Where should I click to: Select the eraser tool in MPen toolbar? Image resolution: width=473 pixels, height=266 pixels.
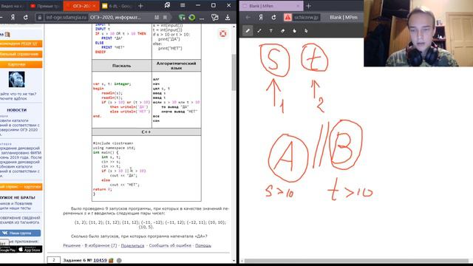[282, 31]
